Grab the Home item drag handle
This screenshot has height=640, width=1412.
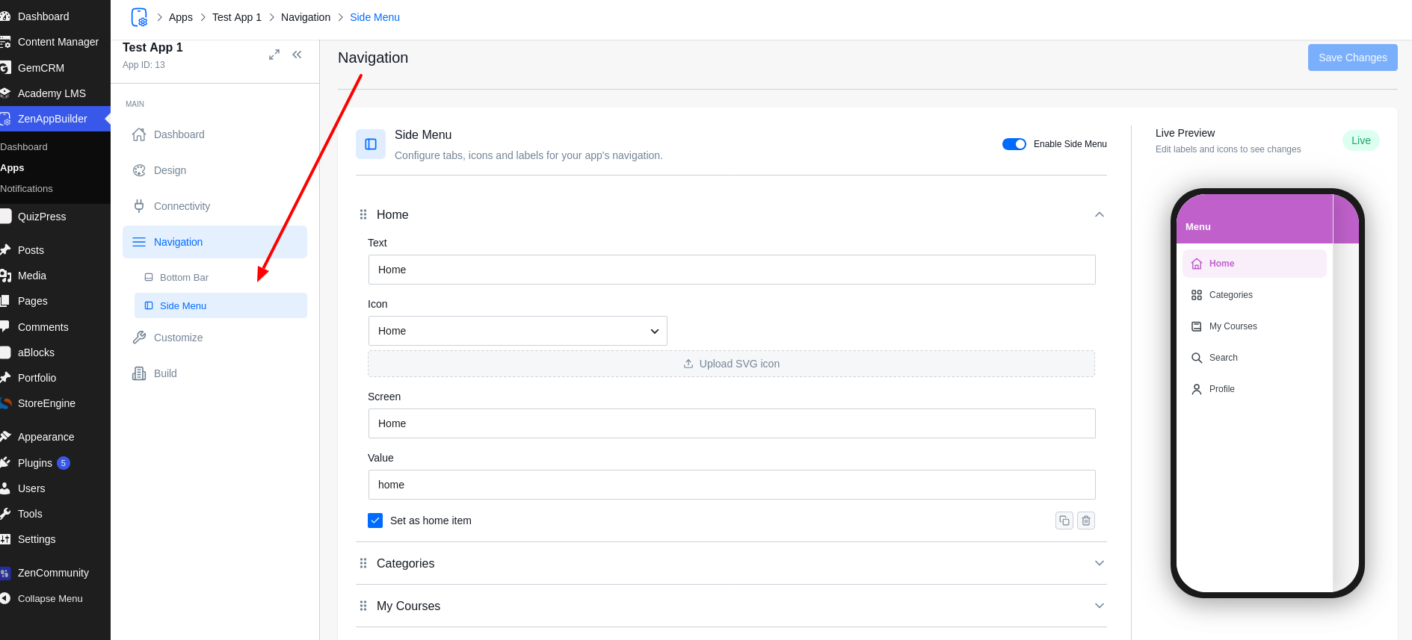[x=363, y=214]
